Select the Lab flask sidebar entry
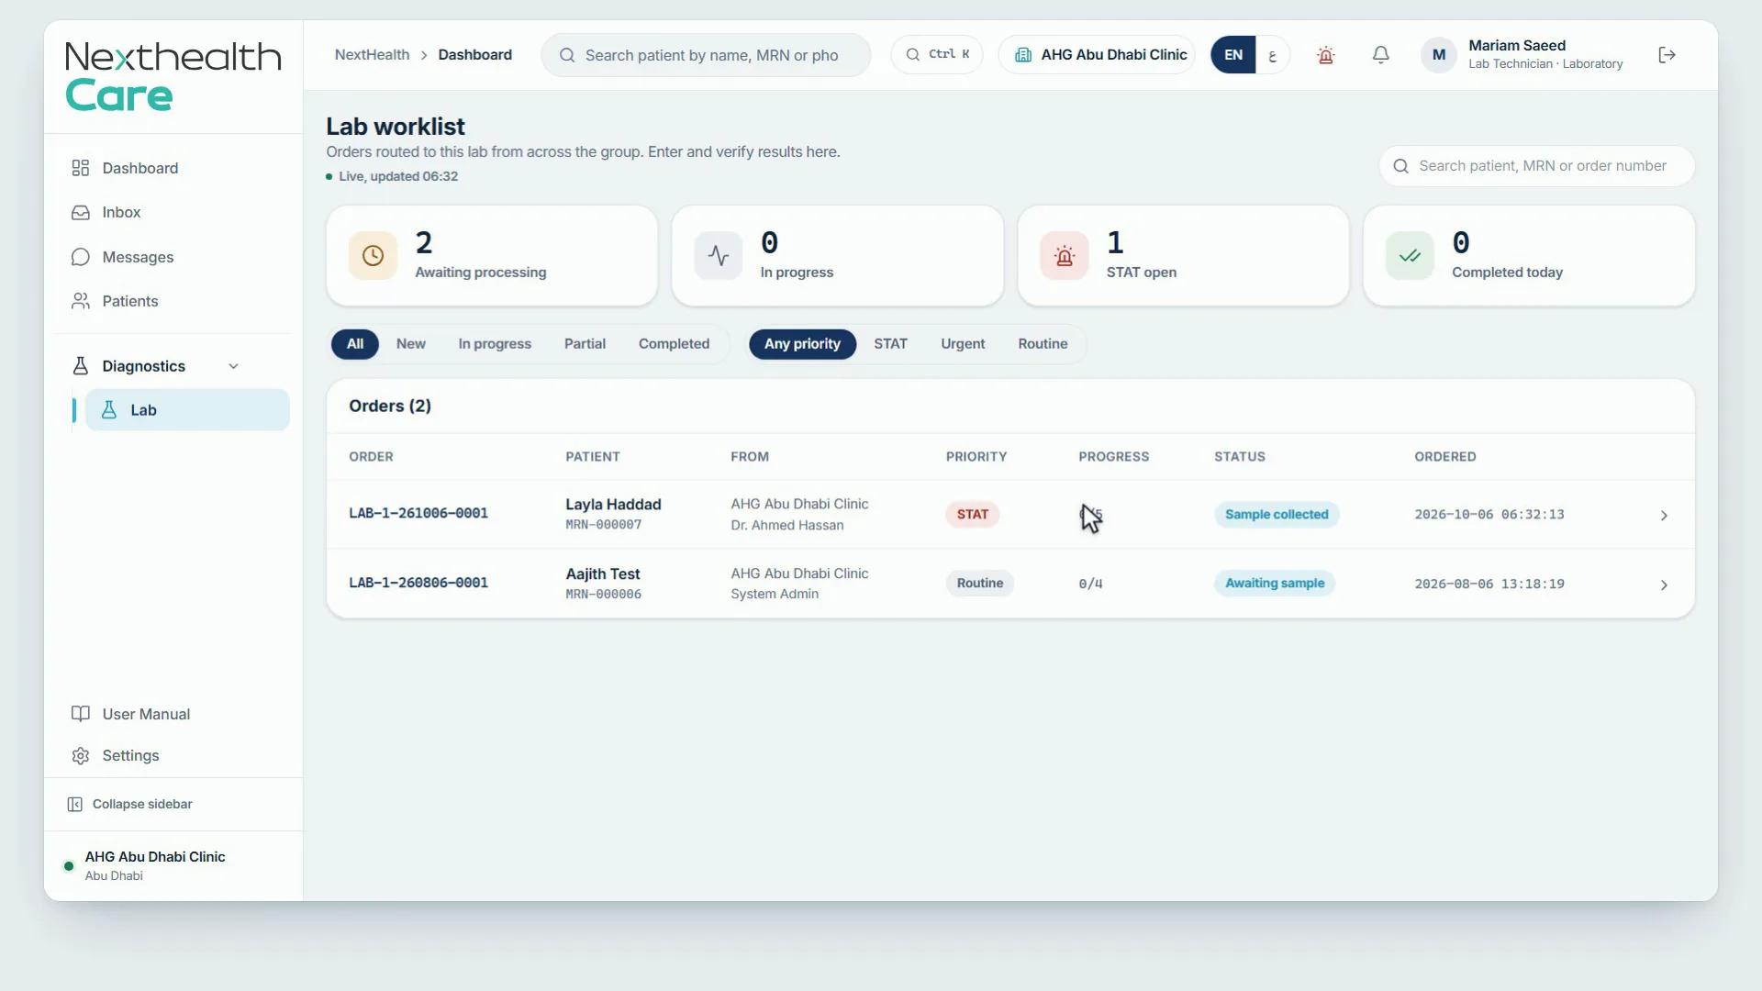The height and width of the screenshot is (991, 1762). pos(187,410)
